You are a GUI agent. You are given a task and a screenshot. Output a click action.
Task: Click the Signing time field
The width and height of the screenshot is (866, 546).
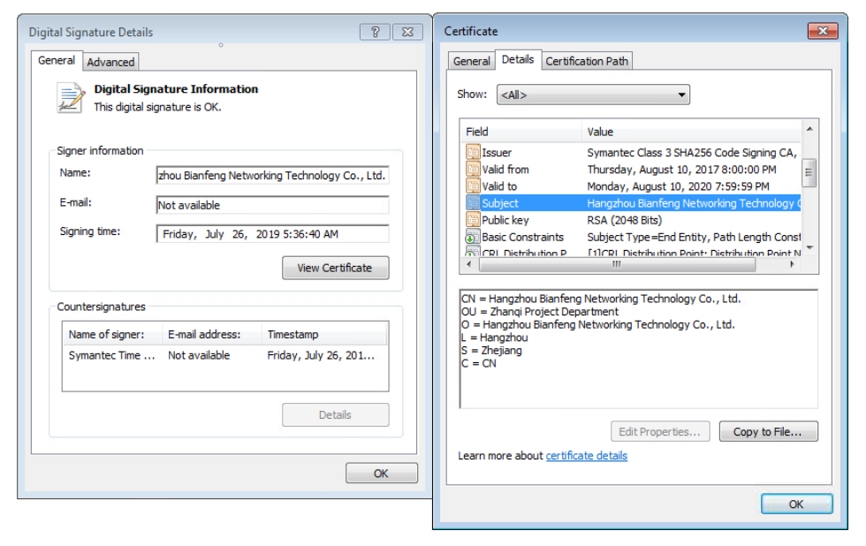[x=272, y=233]
